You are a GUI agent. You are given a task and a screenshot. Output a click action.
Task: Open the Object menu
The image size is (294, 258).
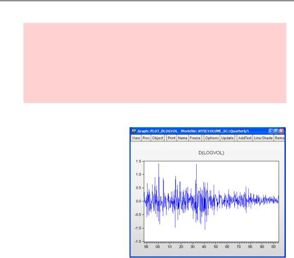click(x=158, y=138)
